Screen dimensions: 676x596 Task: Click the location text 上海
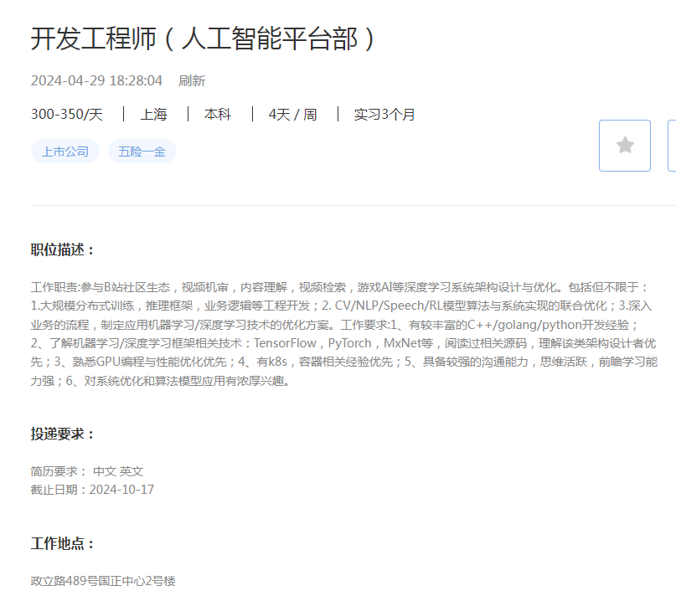pos(154,114)
